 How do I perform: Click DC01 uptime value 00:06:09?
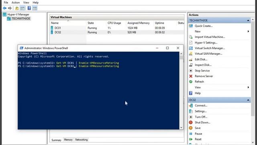(x=160, y=28)
